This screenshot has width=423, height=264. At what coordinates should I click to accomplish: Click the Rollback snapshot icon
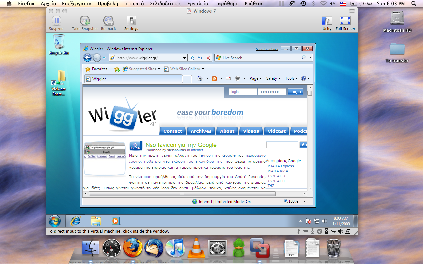(108, 21)
